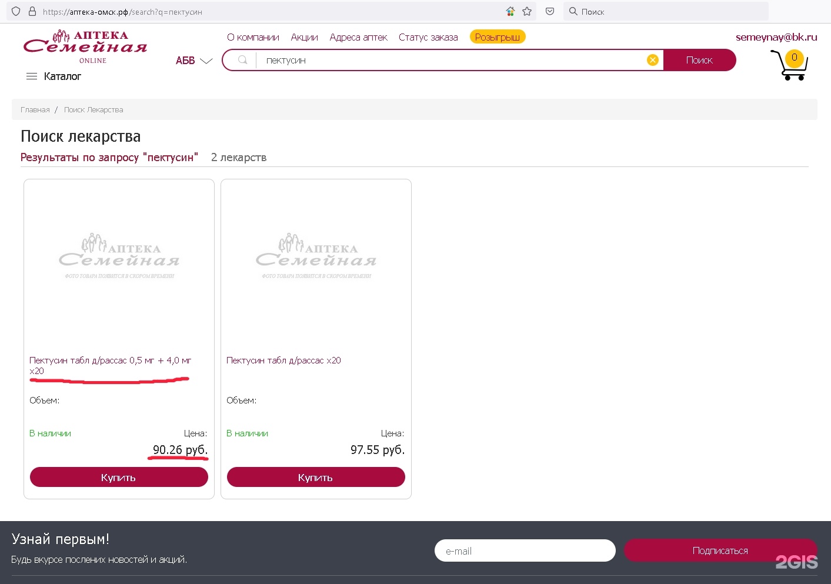Click the colorful house extension icon in address bar
Image resolution: width=831 pixels, height=584 pixels.
[510, 11]
